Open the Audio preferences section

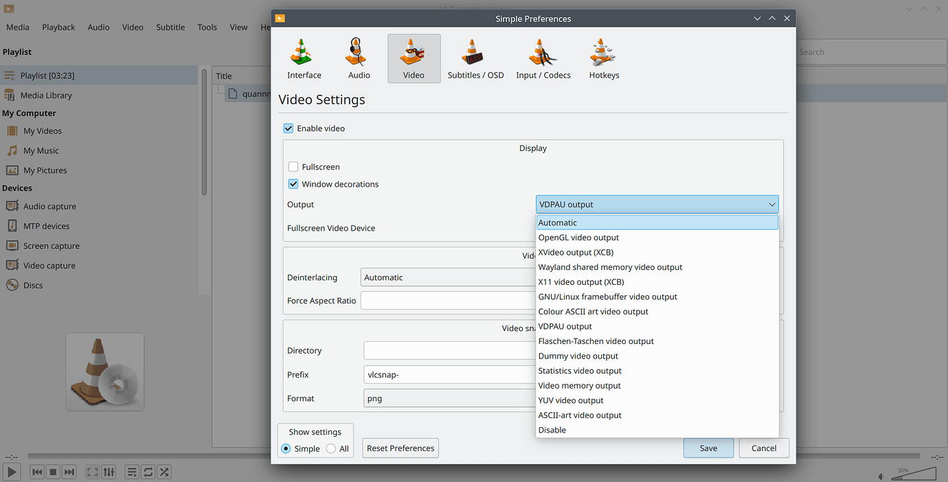[358, 58]
